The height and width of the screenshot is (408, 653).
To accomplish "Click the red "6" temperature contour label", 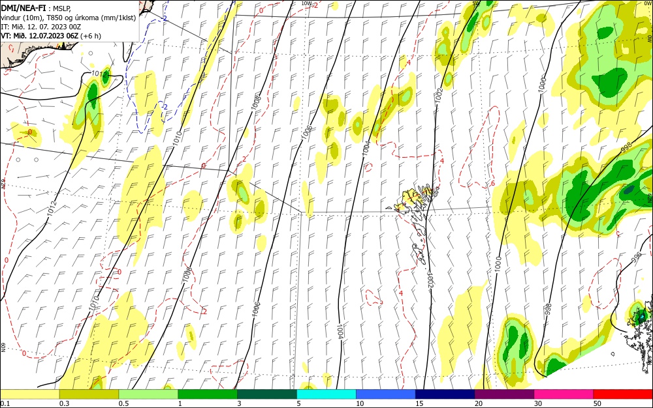I will 492,184.
